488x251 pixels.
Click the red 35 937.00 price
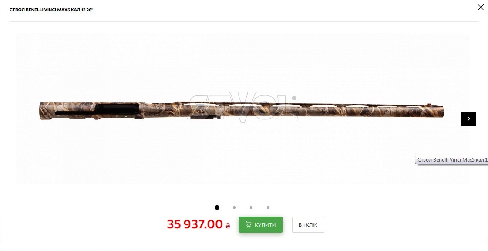(x=195, y=224)
